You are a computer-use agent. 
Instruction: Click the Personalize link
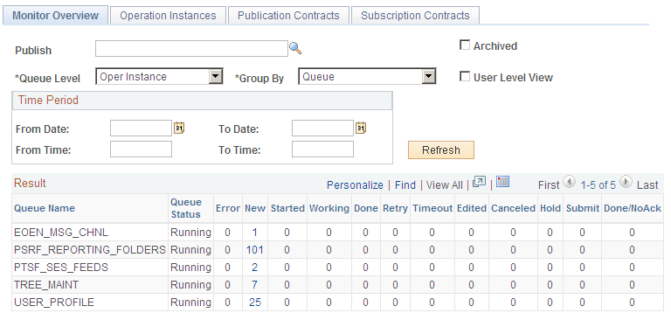pyautogui.click(x=355, y=185)
